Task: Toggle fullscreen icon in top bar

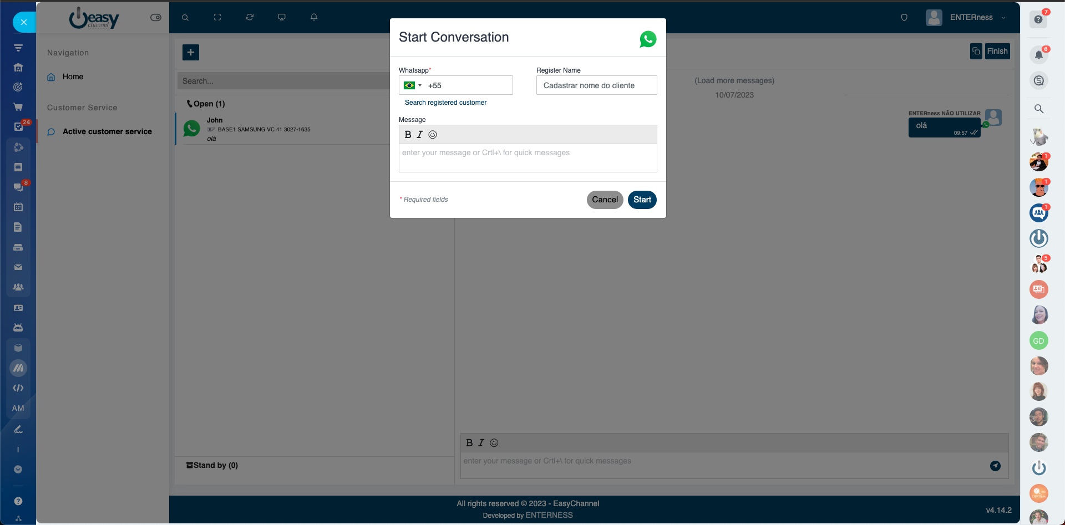Action: click(x=217, y=17)
